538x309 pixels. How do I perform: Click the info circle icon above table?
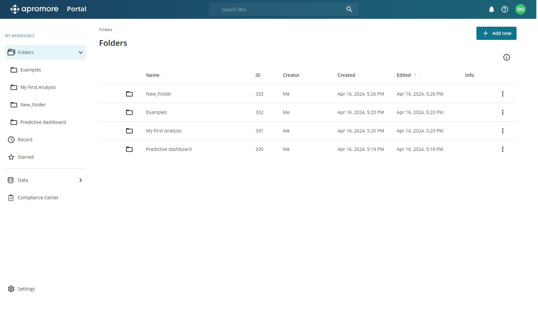click(x=506, y=57)
